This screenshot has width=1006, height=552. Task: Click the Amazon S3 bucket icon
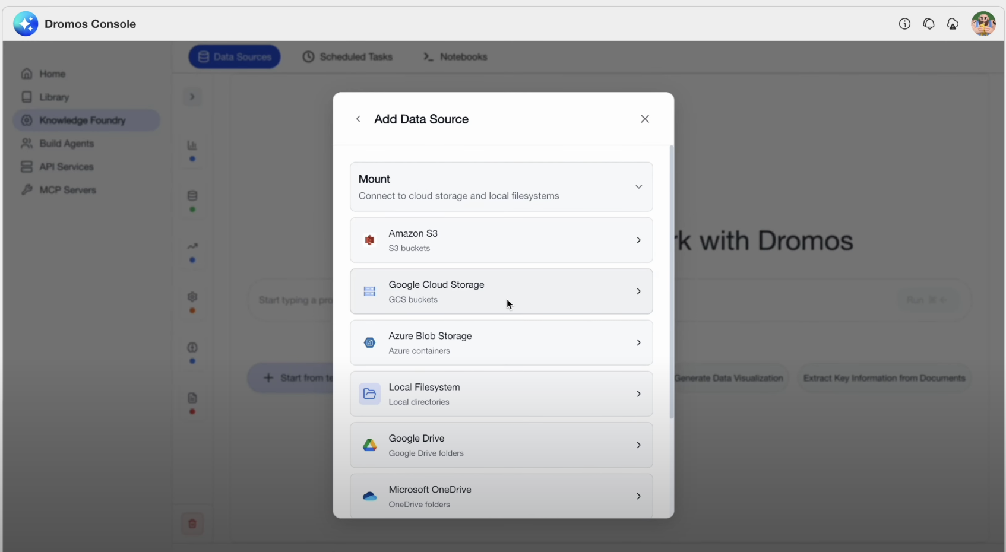tap(369, 240)
